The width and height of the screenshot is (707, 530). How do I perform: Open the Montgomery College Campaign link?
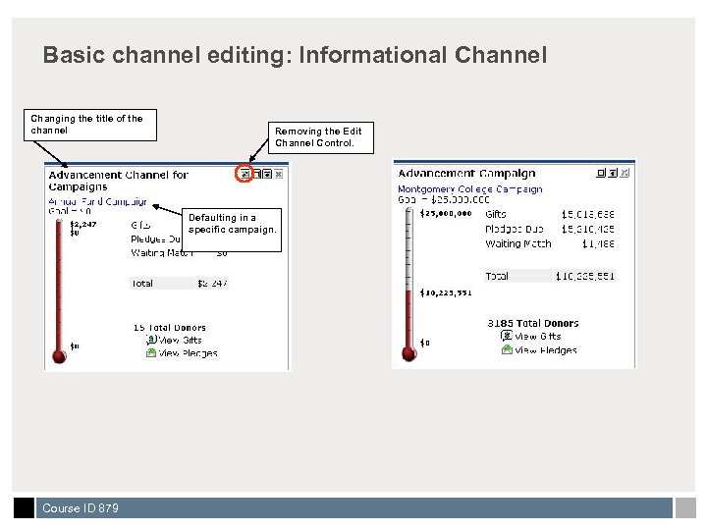tap(469, 189)
